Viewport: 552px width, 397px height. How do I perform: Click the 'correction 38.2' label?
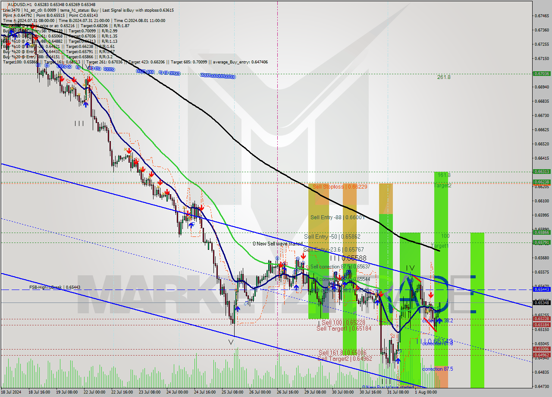click(x=437, y=321)
